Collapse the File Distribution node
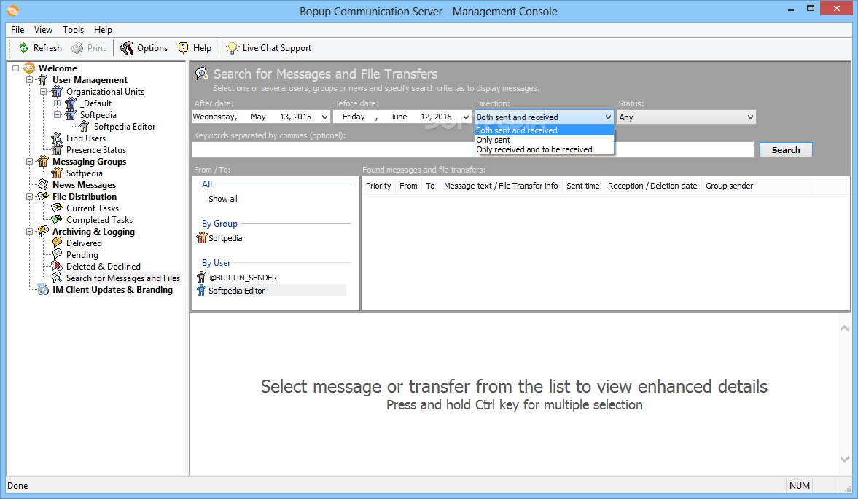 pyautogui.click(x=30, y=196)
